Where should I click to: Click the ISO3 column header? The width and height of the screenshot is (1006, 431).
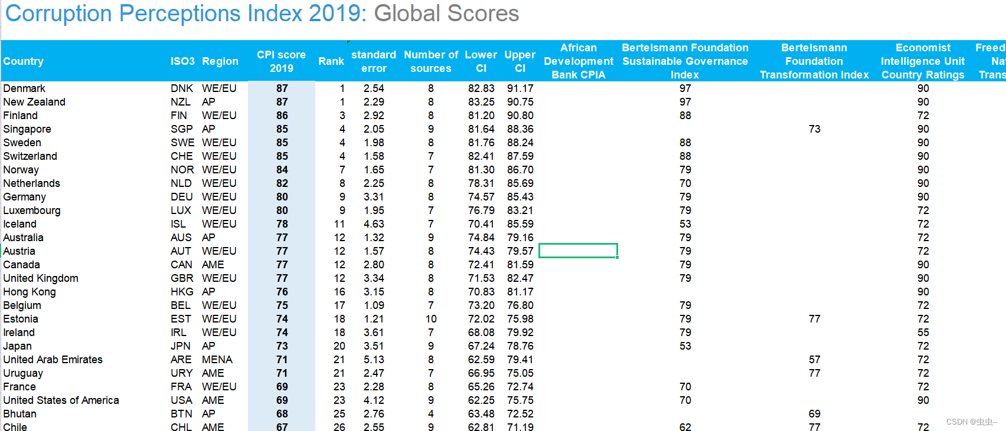(182, 61)
